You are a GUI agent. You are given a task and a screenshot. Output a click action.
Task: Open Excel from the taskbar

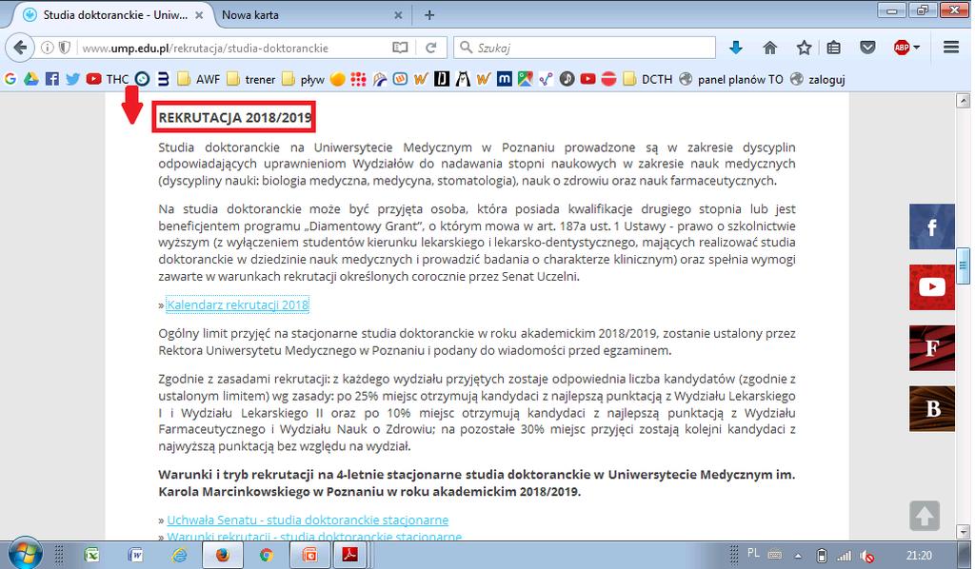coord(92,554)
